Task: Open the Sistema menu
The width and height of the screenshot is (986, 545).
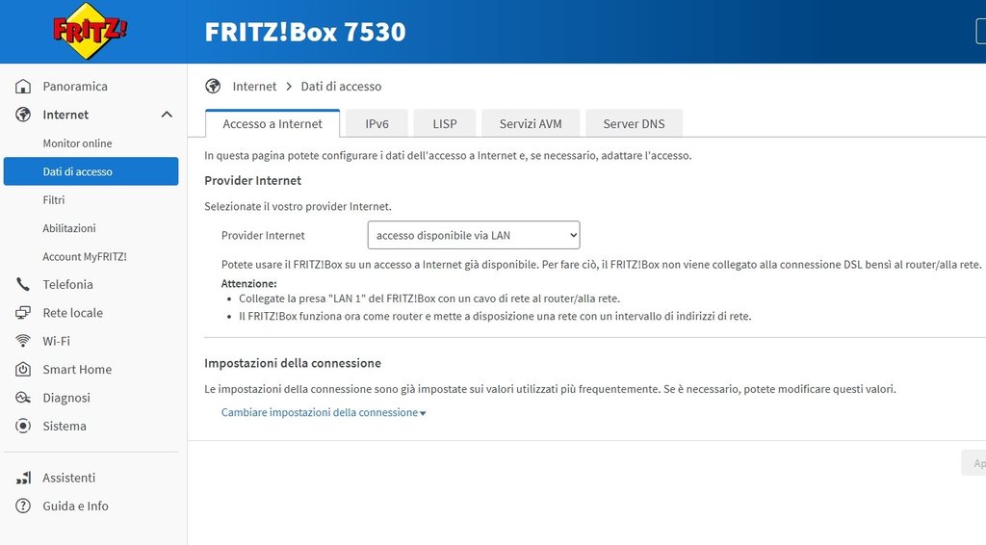Action: [65, 426]
